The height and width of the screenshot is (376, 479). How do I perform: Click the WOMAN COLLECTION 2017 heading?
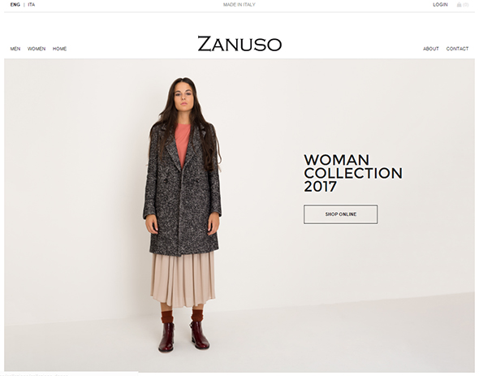(x=353, y=173)
